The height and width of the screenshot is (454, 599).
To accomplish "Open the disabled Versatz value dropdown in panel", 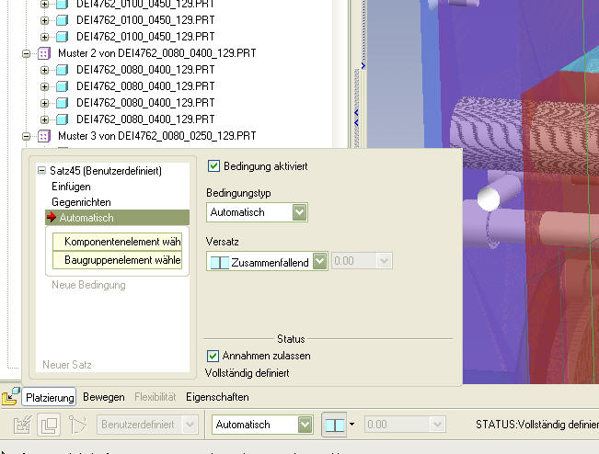I will point(384,261).
